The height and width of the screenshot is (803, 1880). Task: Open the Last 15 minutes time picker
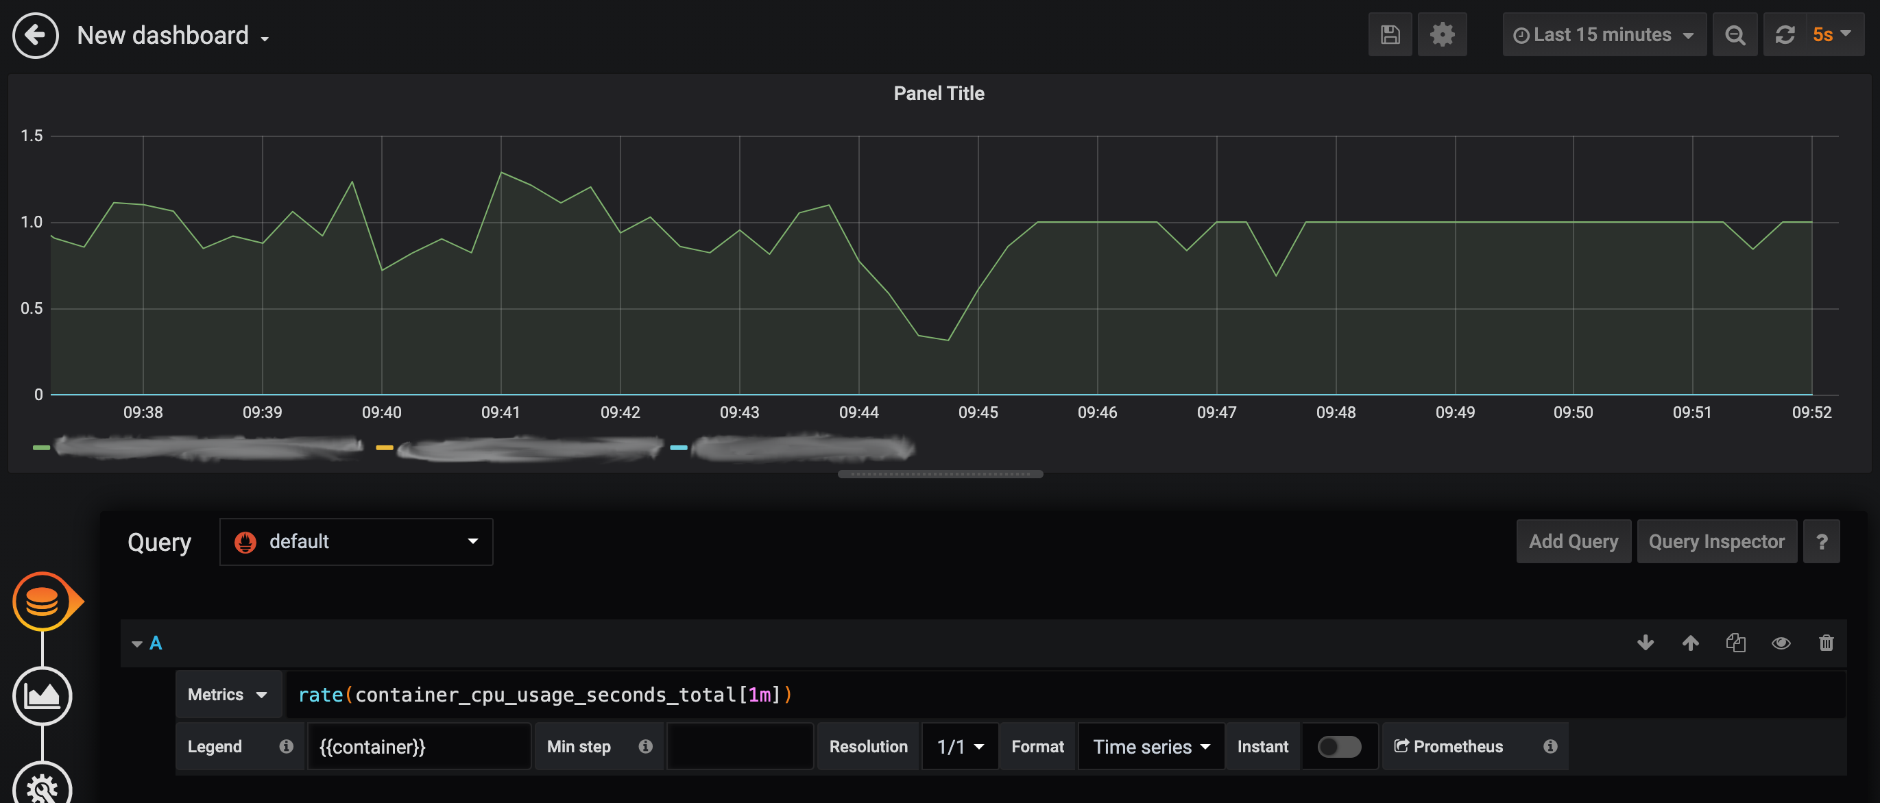[1604, 35]
